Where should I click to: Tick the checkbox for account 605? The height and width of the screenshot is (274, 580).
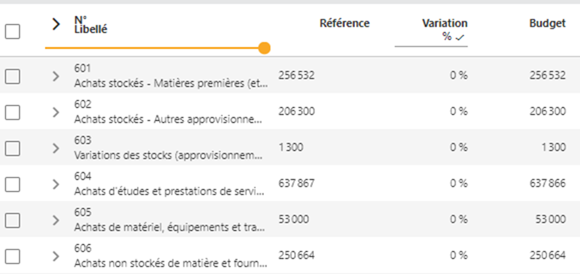click(13, 220)
